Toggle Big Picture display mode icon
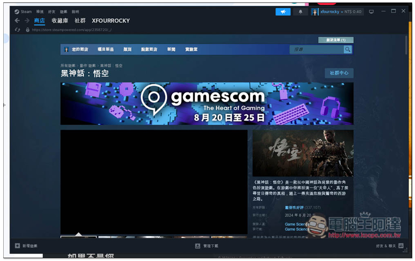The image size is (415, 261). (371, 12)
